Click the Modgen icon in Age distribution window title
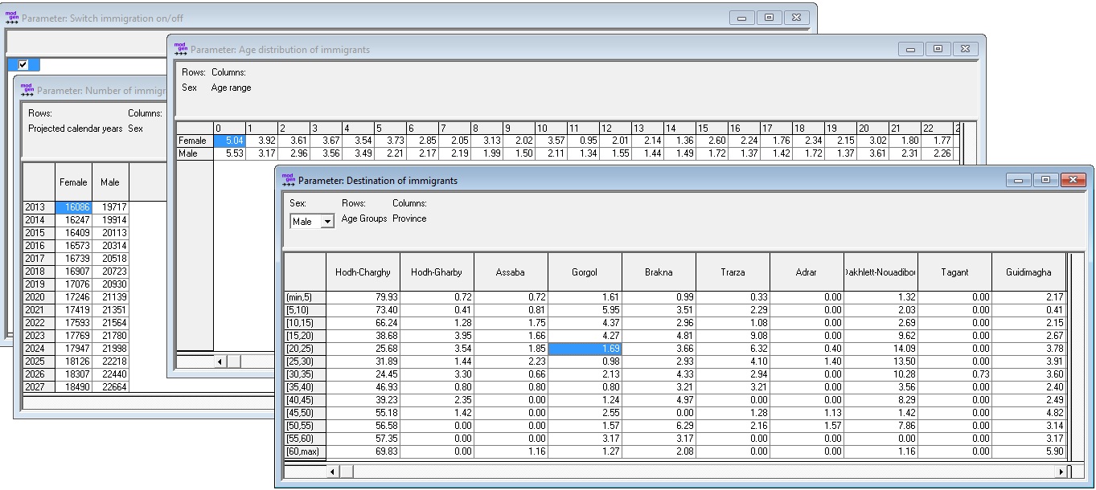1096x490 pixels. (181, 49)
